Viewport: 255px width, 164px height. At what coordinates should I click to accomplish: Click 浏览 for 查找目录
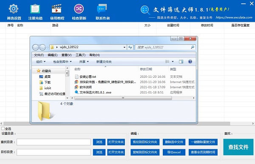(99, 142)
